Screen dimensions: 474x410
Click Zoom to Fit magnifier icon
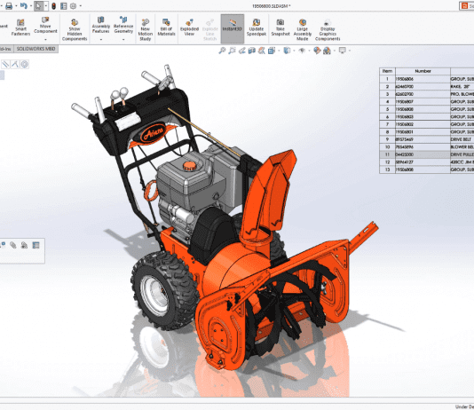tap(222, 51)
